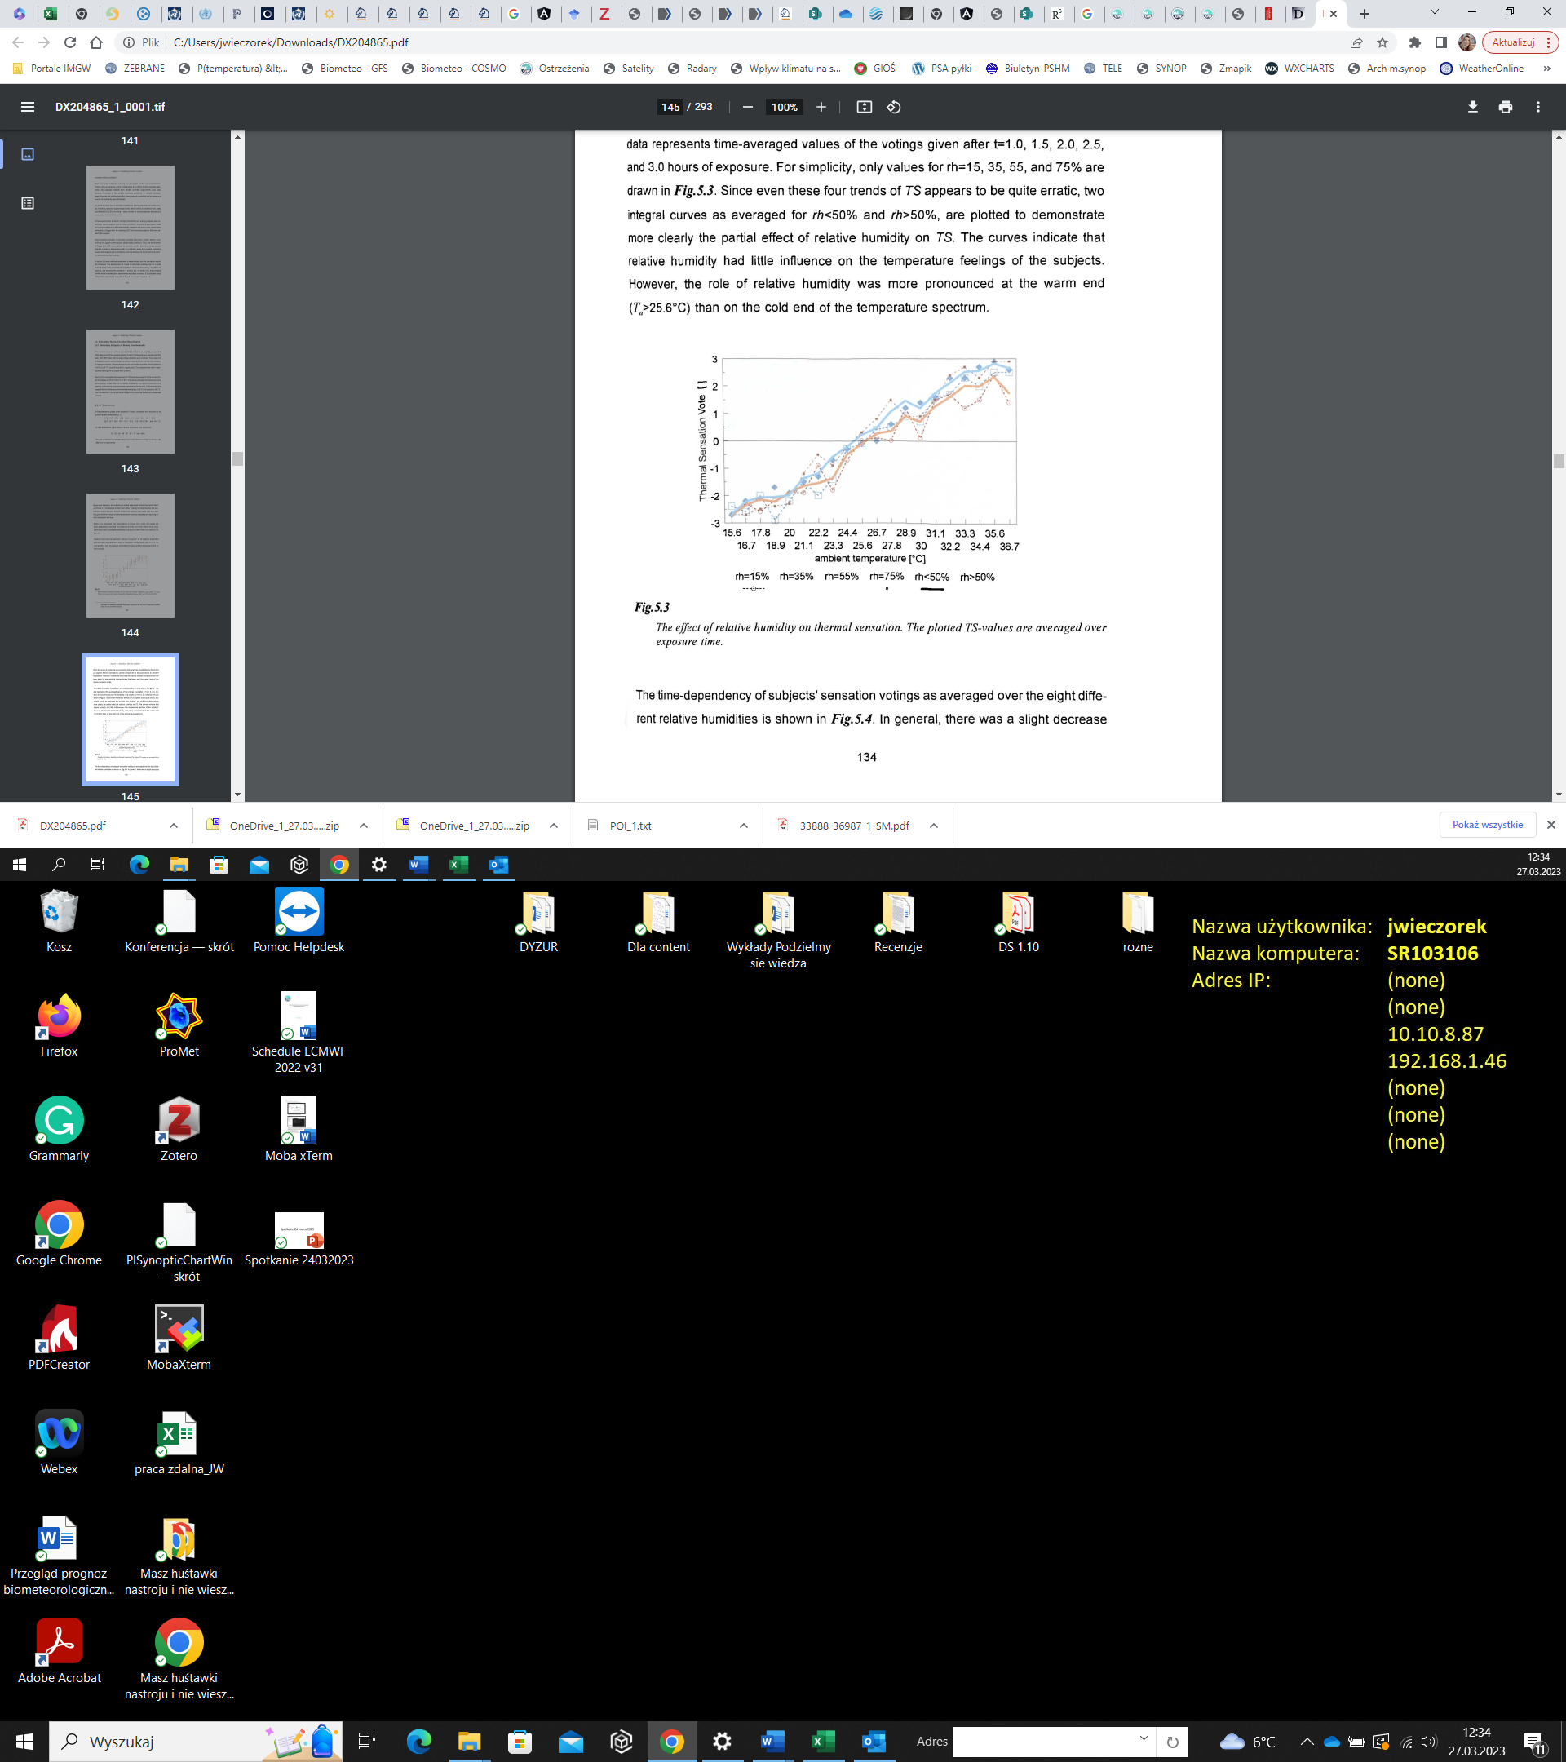The image size is (1566, 1762).
Task: Show document outline in sidebar
Action: coord(28,203)
